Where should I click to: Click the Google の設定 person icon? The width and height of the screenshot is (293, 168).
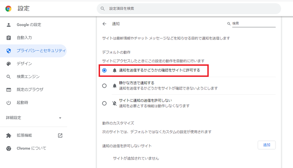tap(9, 25)
